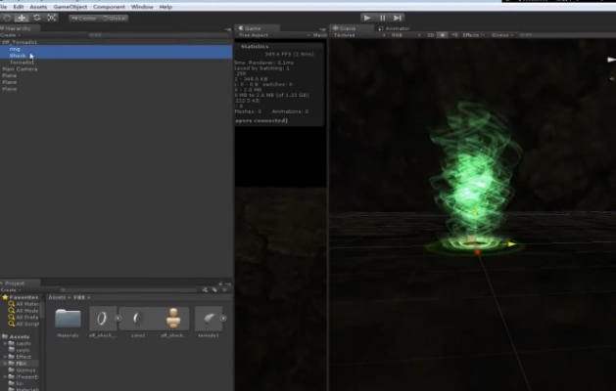Image resolution: width=616 pixels, height=391 pixels.
Task: Open the Window menu
Action: [142, 7]
